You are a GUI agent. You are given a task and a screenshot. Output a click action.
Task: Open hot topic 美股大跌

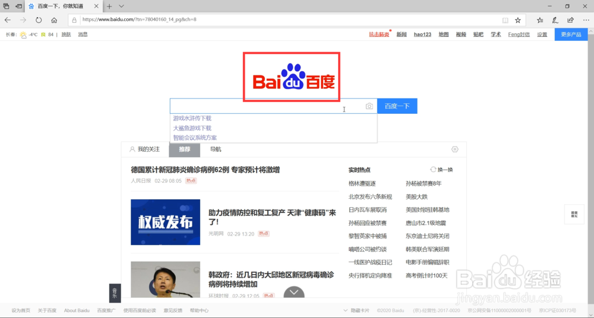417,197
